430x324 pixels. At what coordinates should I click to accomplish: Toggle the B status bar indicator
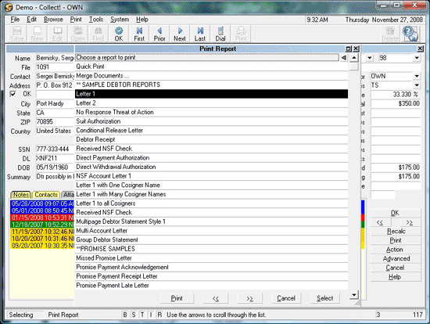[x=125, y=315]
